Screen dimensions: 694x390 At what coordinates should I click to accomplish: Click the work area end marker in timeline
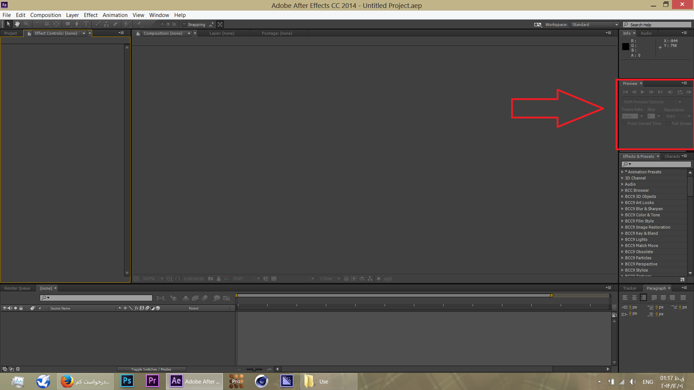point(552,295)
